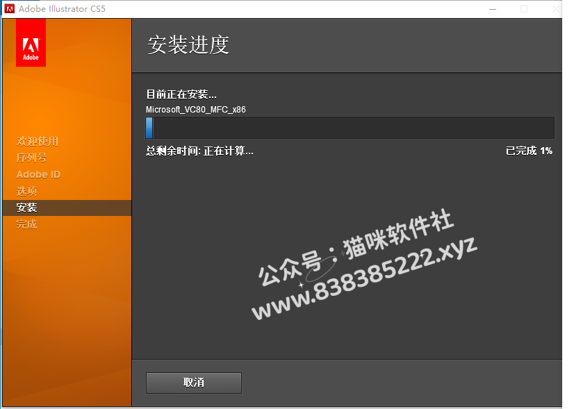Select the 选项 step in sidebar

(x=26, y=191)
